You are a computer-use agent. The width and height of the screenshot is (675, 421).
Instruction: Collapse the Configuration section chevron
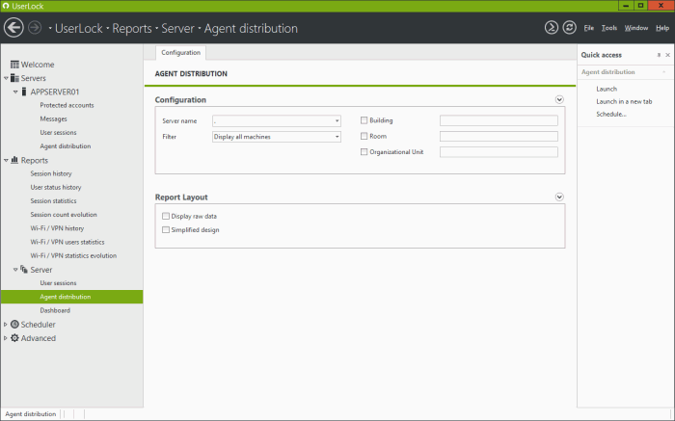(559, 100)
